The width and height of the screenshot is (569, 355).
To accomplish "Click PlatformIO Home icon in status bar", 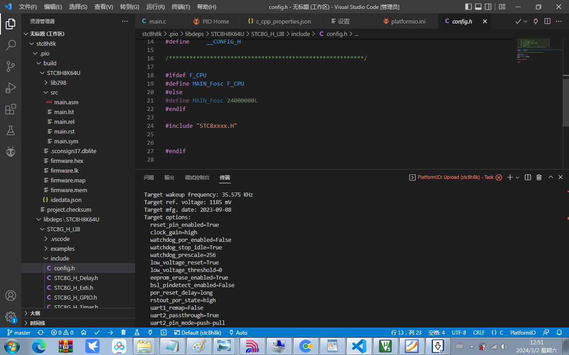I will point(84,332).
